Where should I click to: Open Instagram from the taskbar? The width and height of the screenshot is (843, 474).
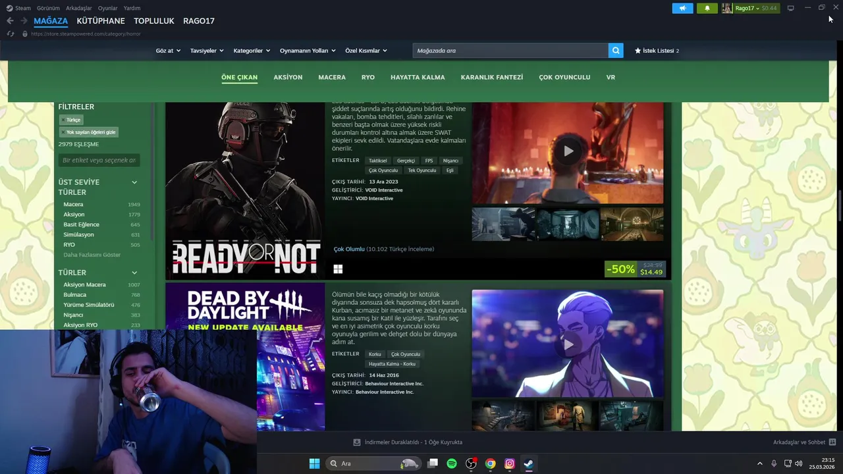tap(509, 463)
